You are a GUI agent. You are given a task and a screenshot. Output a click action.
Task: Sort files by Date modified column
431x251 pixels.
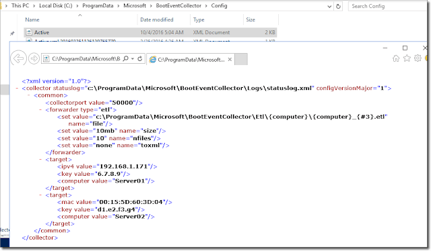pos(157,19)
